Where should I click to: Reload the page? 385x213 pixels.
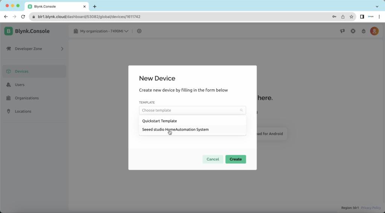point(23,16)
